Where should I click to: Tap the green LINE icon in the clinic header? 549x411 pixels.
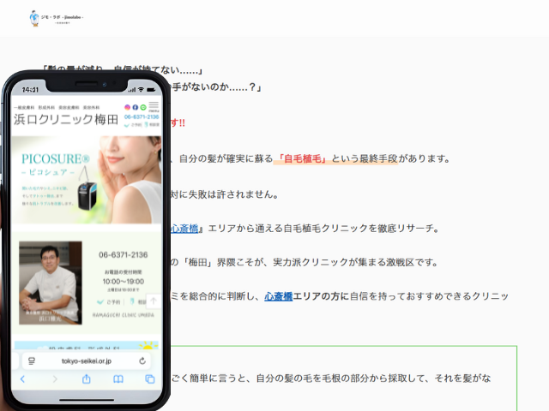click(142, 107)
